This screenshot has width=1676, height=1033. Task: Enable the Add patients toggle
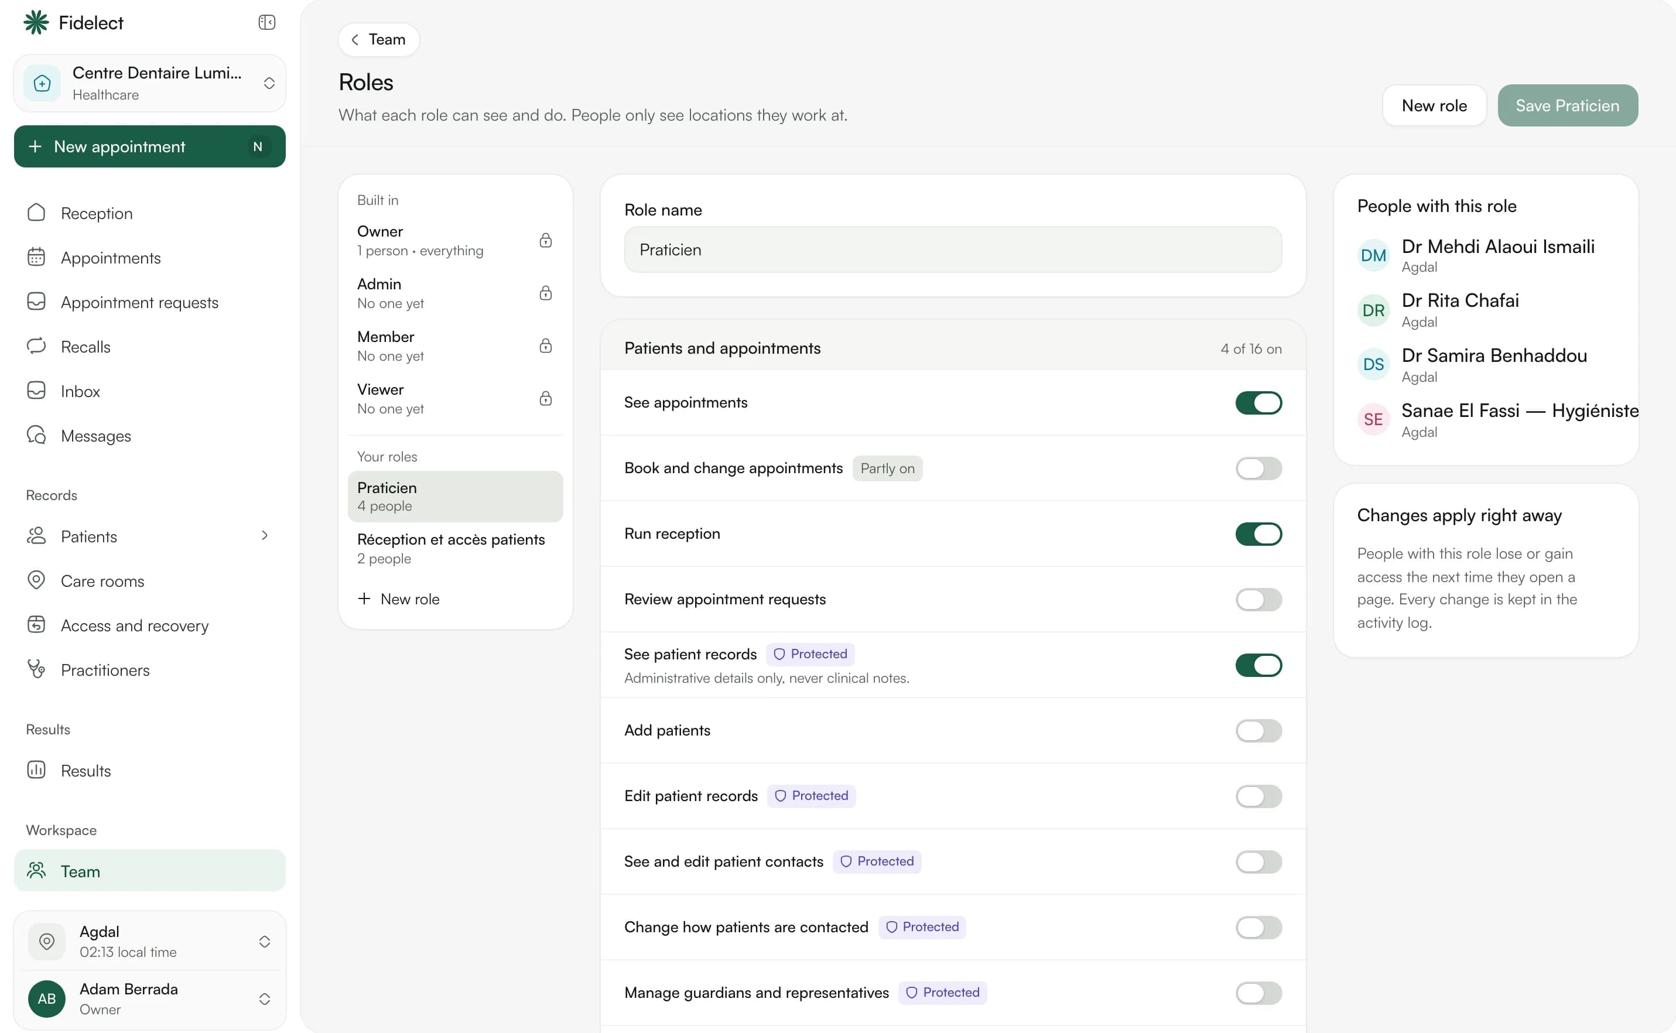point(1258,731)
